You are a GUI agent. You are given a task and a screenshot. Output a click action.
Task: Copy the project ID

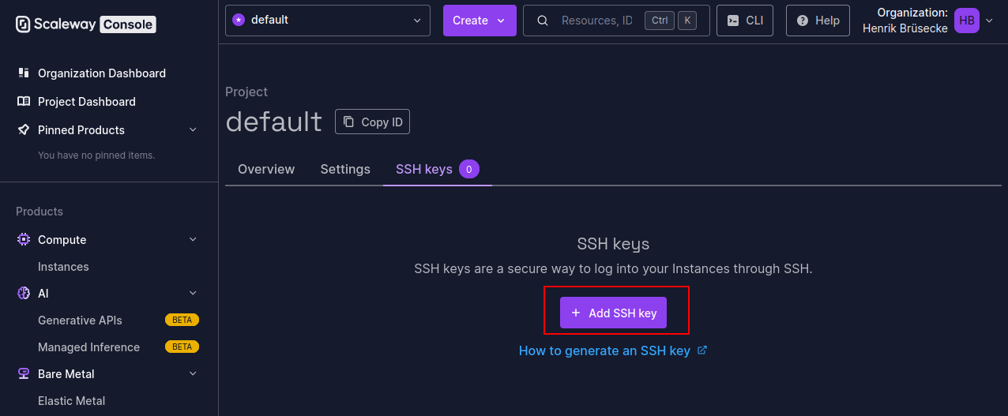pos(373,122)
